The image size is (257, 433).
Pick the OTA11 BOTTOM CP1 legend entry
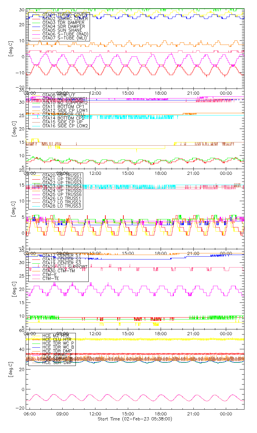click(63, 106)
